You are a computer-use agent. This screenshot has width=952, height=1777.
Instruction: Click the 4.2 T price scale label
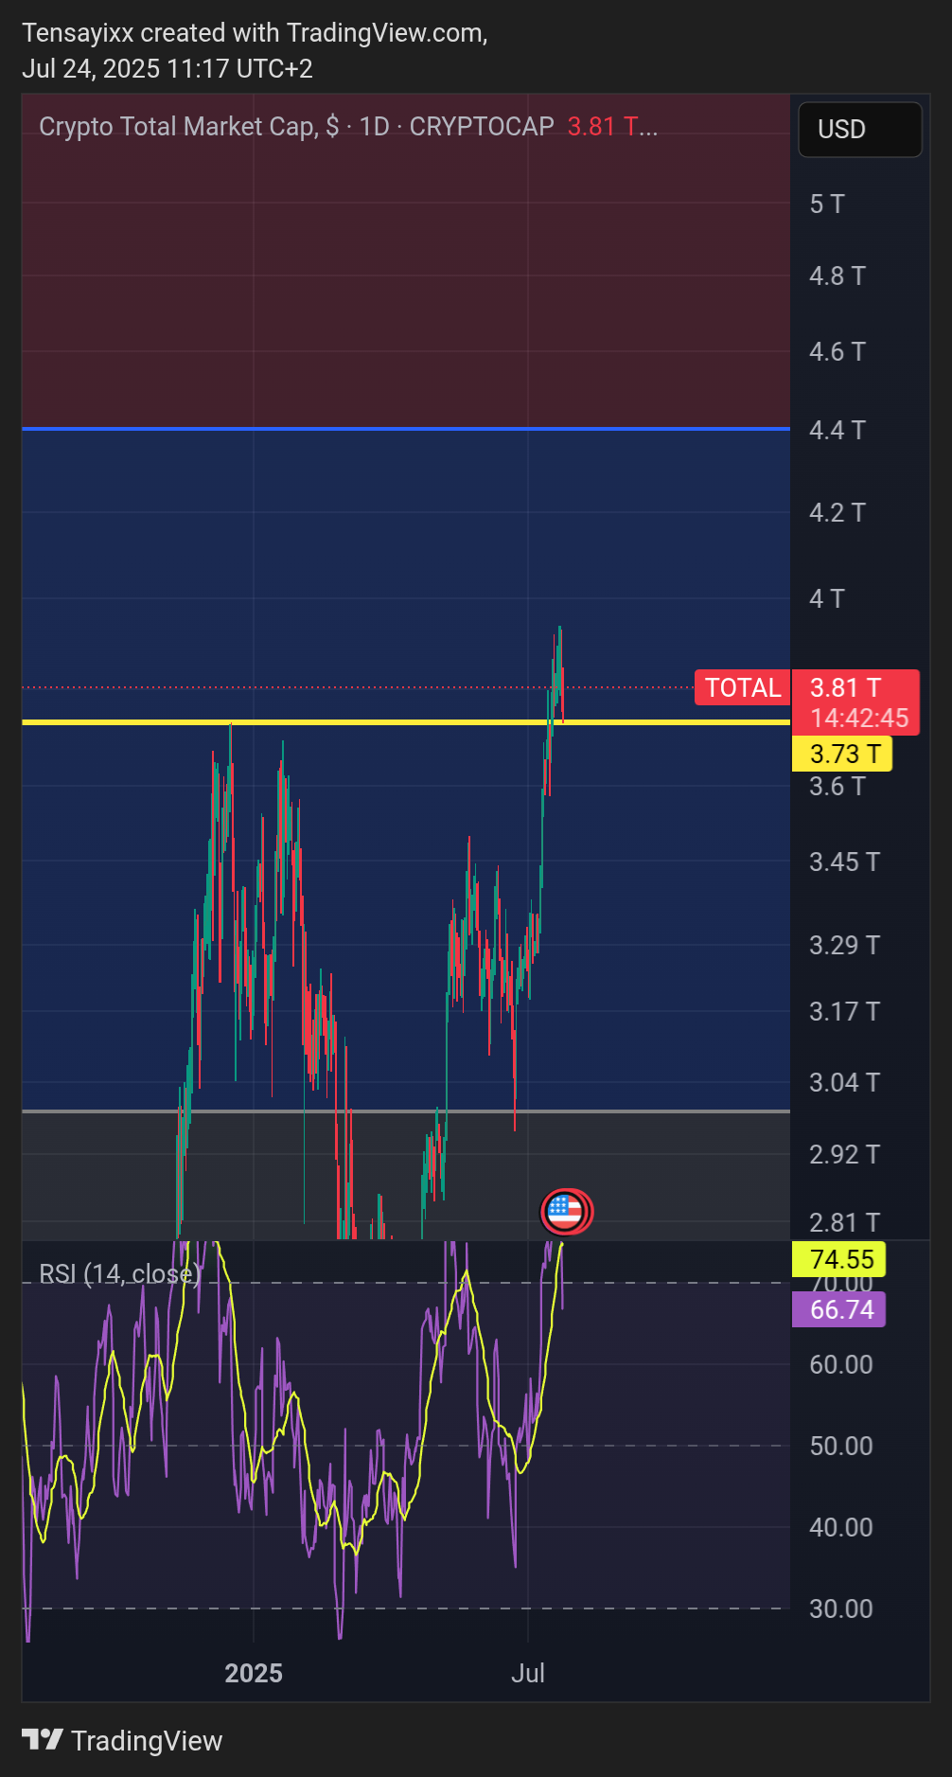coord(837,512)
